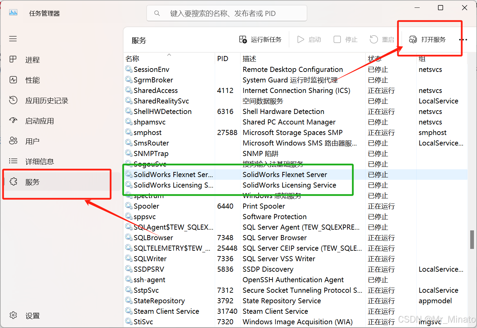The width and height of the screenshot is (477, 328).
Task: Click the SQL Server Browser description
Action: (274, 237)
